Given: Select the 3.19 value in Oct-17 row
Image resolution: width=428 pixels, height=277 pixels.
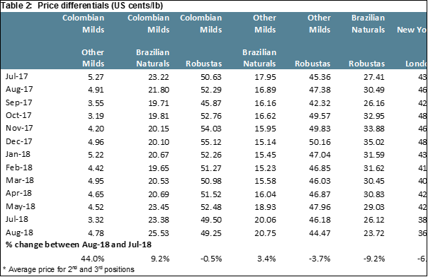Looking at the screenshot, I should 96,116.
